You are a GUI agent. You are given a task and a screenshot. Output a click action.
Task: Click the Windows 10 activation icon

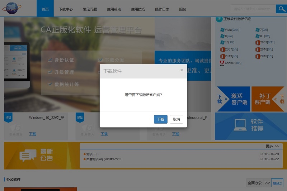222,43
